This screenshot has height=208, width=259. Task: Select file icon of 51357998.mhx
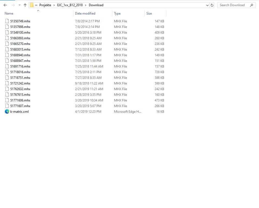(7, 27)
